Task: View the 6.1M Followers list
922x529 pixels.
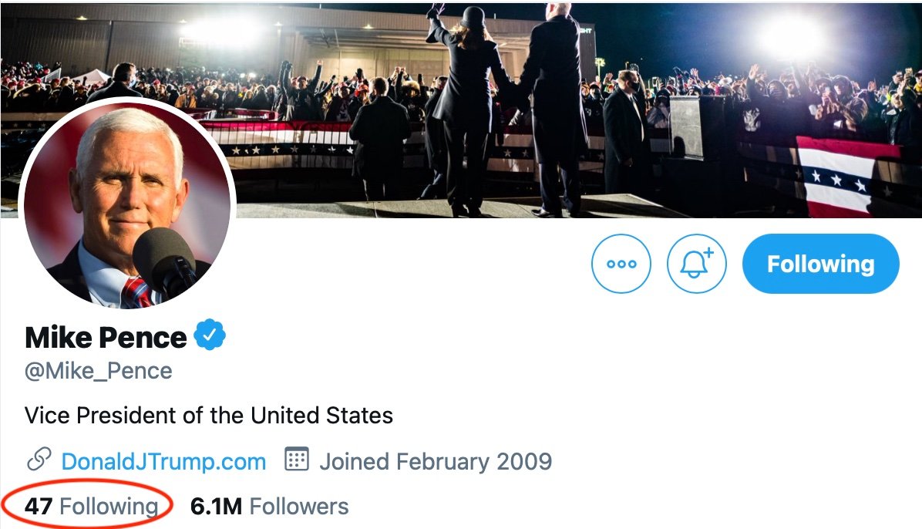Action: click(x=270, y=507)
